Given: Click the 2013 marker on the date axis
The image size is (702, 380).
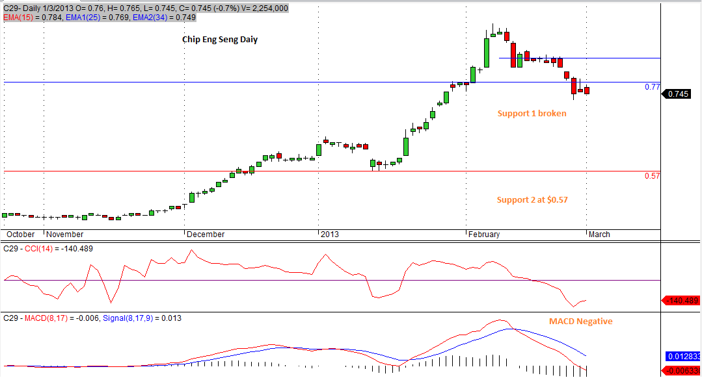Looking at the screenshot, I should pyautogui.click(x=329, y=234).
